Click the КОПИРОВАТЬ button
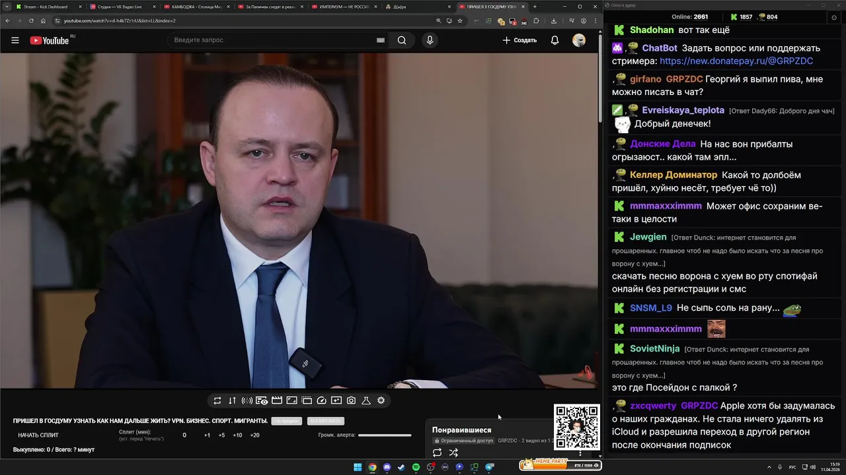The image size is (846, 475). point(326,421)
